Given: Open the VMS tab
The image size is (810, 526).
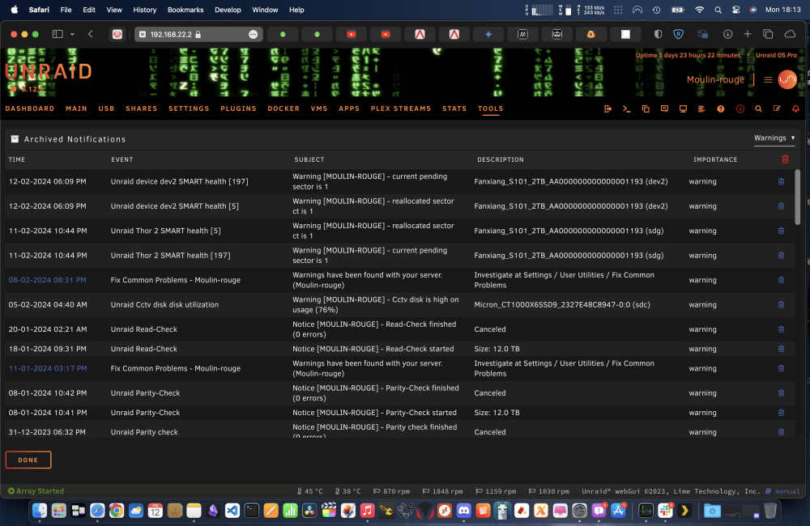Looking at the screenshot, I should click(x=319, y=108).
